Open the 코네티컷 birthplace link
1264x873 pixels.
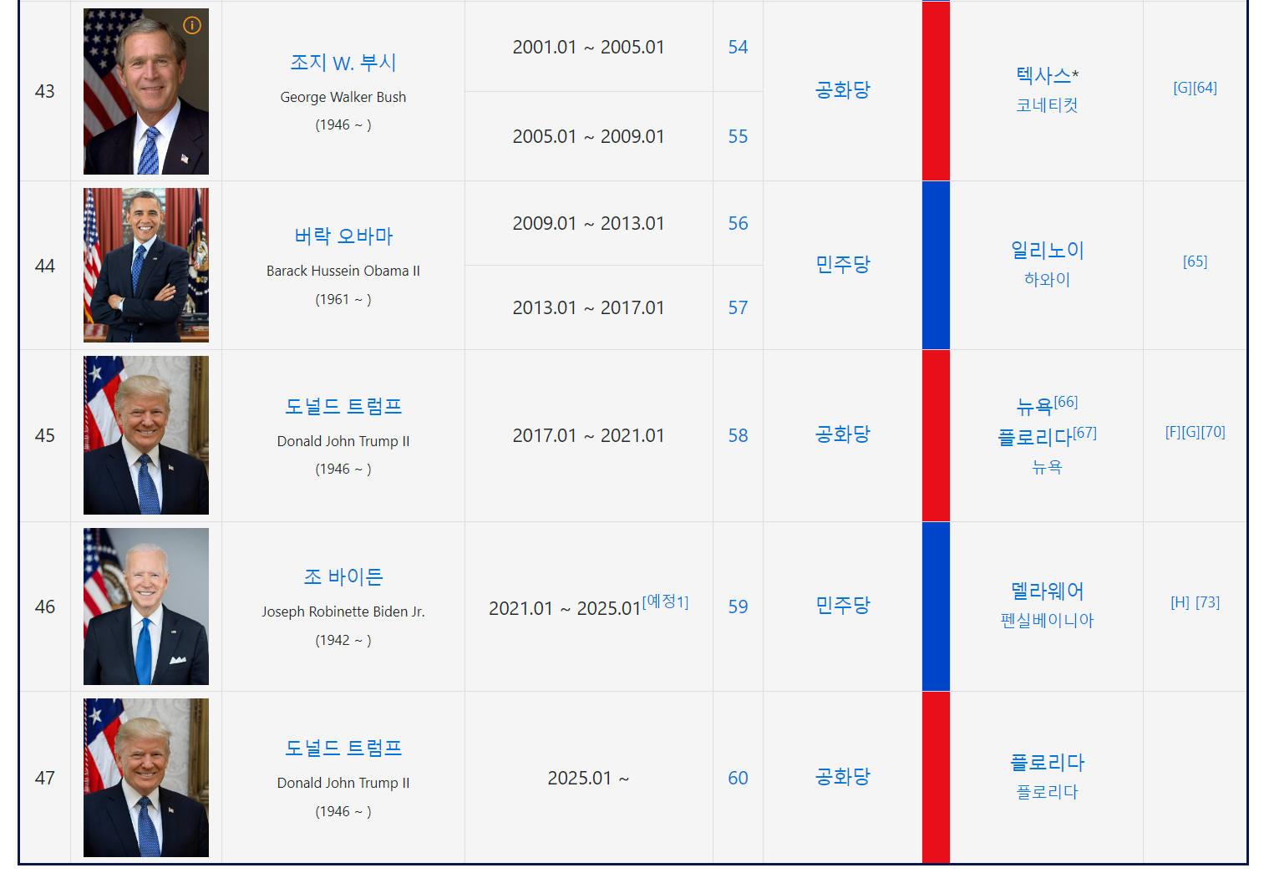click(x=1047, y=105)
